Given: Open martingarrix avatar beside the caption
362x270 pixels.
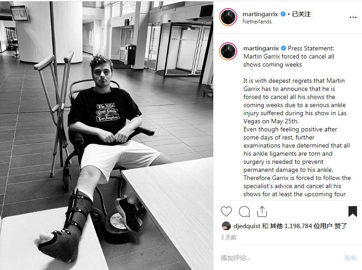Looking at the screenshot, I should (x=228, y=51).
